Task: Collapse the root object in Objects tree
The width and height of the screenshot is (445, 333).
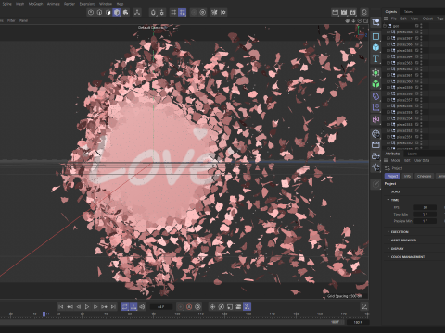Action: [x=385, y=26]
